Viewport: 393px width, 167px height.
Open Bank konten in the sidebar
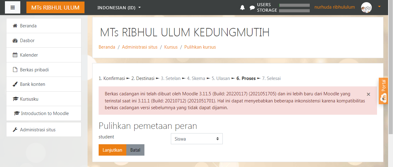click(x=44, y=84)
